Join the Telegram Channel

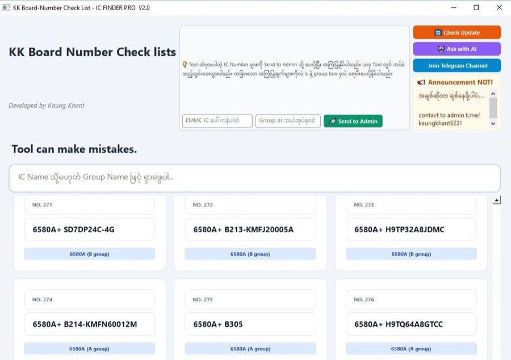coord(457,65)
